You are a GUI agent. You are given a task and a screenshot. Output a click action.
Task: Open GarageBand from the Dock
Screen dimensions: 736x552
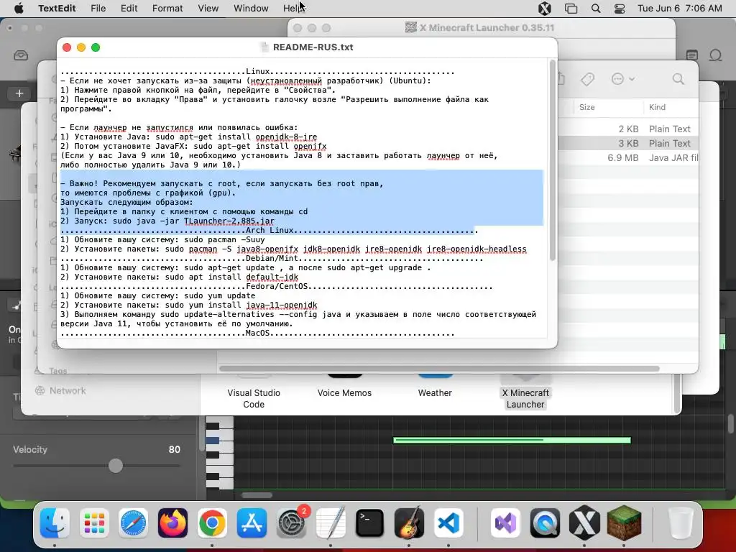(x=409, y=523)
